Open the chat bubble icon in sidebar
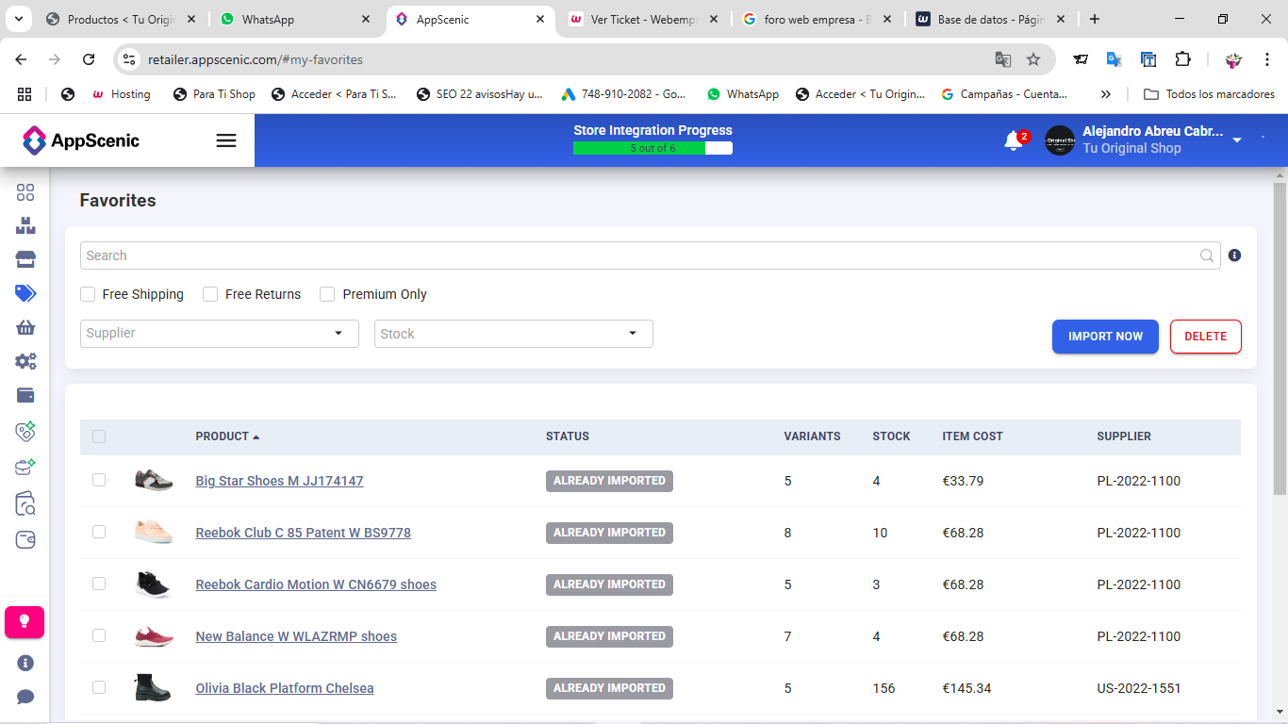 click(x=25, y=697)
